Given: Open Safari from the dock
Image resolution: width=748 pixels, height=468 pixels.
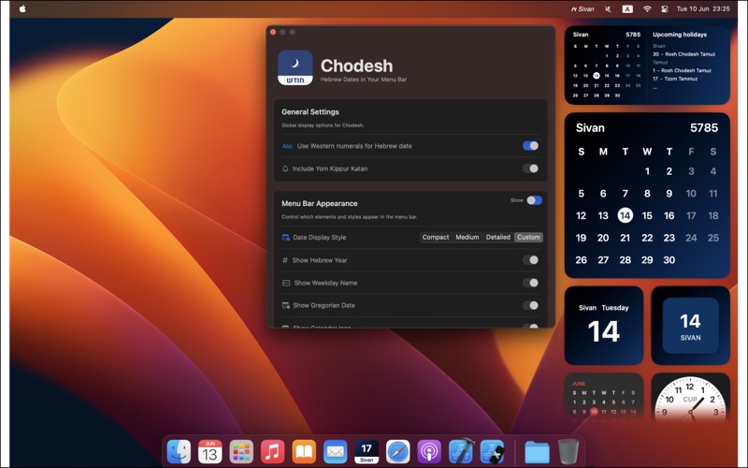Looking at the screenshot, I should (398, 451).
